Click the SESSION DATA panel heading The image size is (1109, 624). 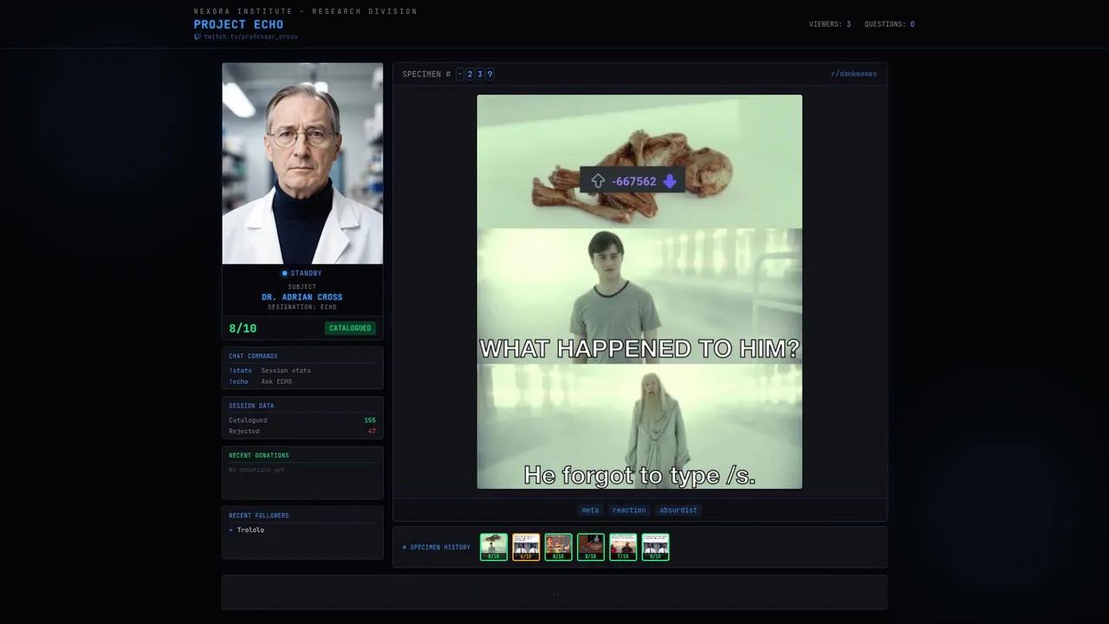pyautogui.click(x=251, y=406)
